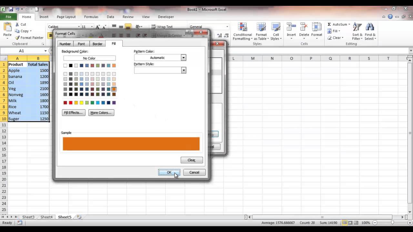
Task: Click Increase Font Size icon
Action: 98,27
